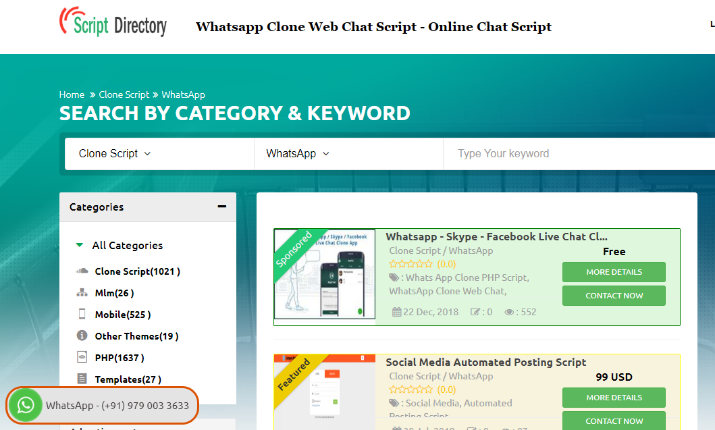This screenshot has height=430, width=715.
Task: Select WhatsApp in the breadcrumb navigation
Action: coord(183,95)
